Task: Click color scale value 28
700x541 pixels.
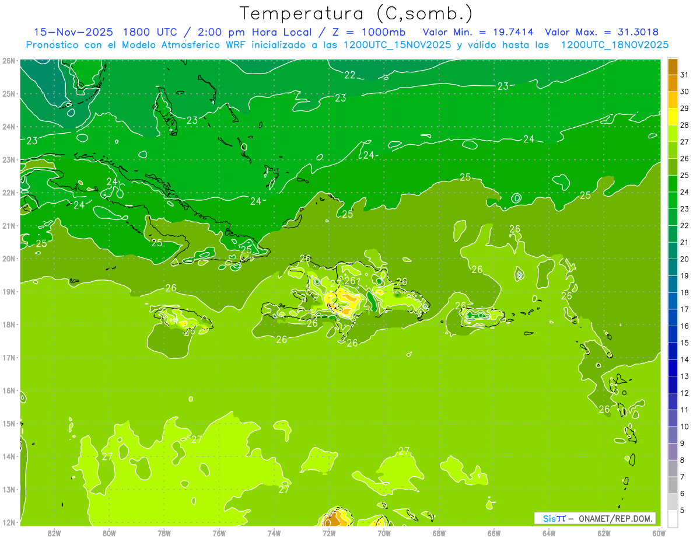Action: click(x=685, y=125)
